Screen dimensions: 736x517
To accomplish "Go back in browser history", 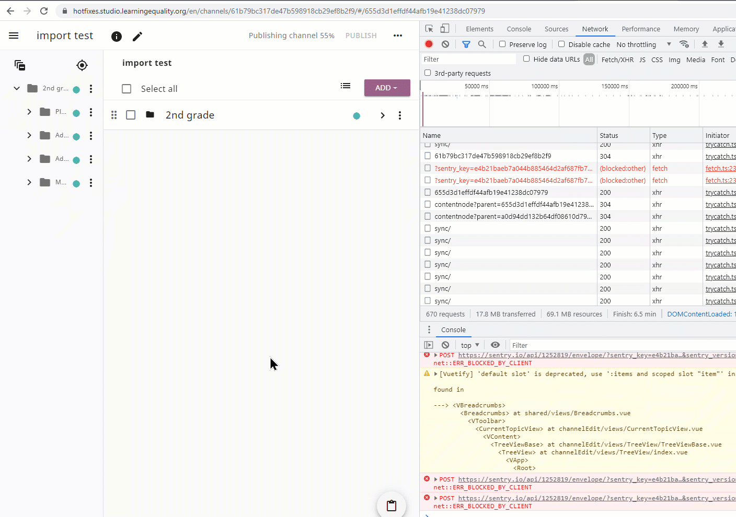I will [10, 11].
